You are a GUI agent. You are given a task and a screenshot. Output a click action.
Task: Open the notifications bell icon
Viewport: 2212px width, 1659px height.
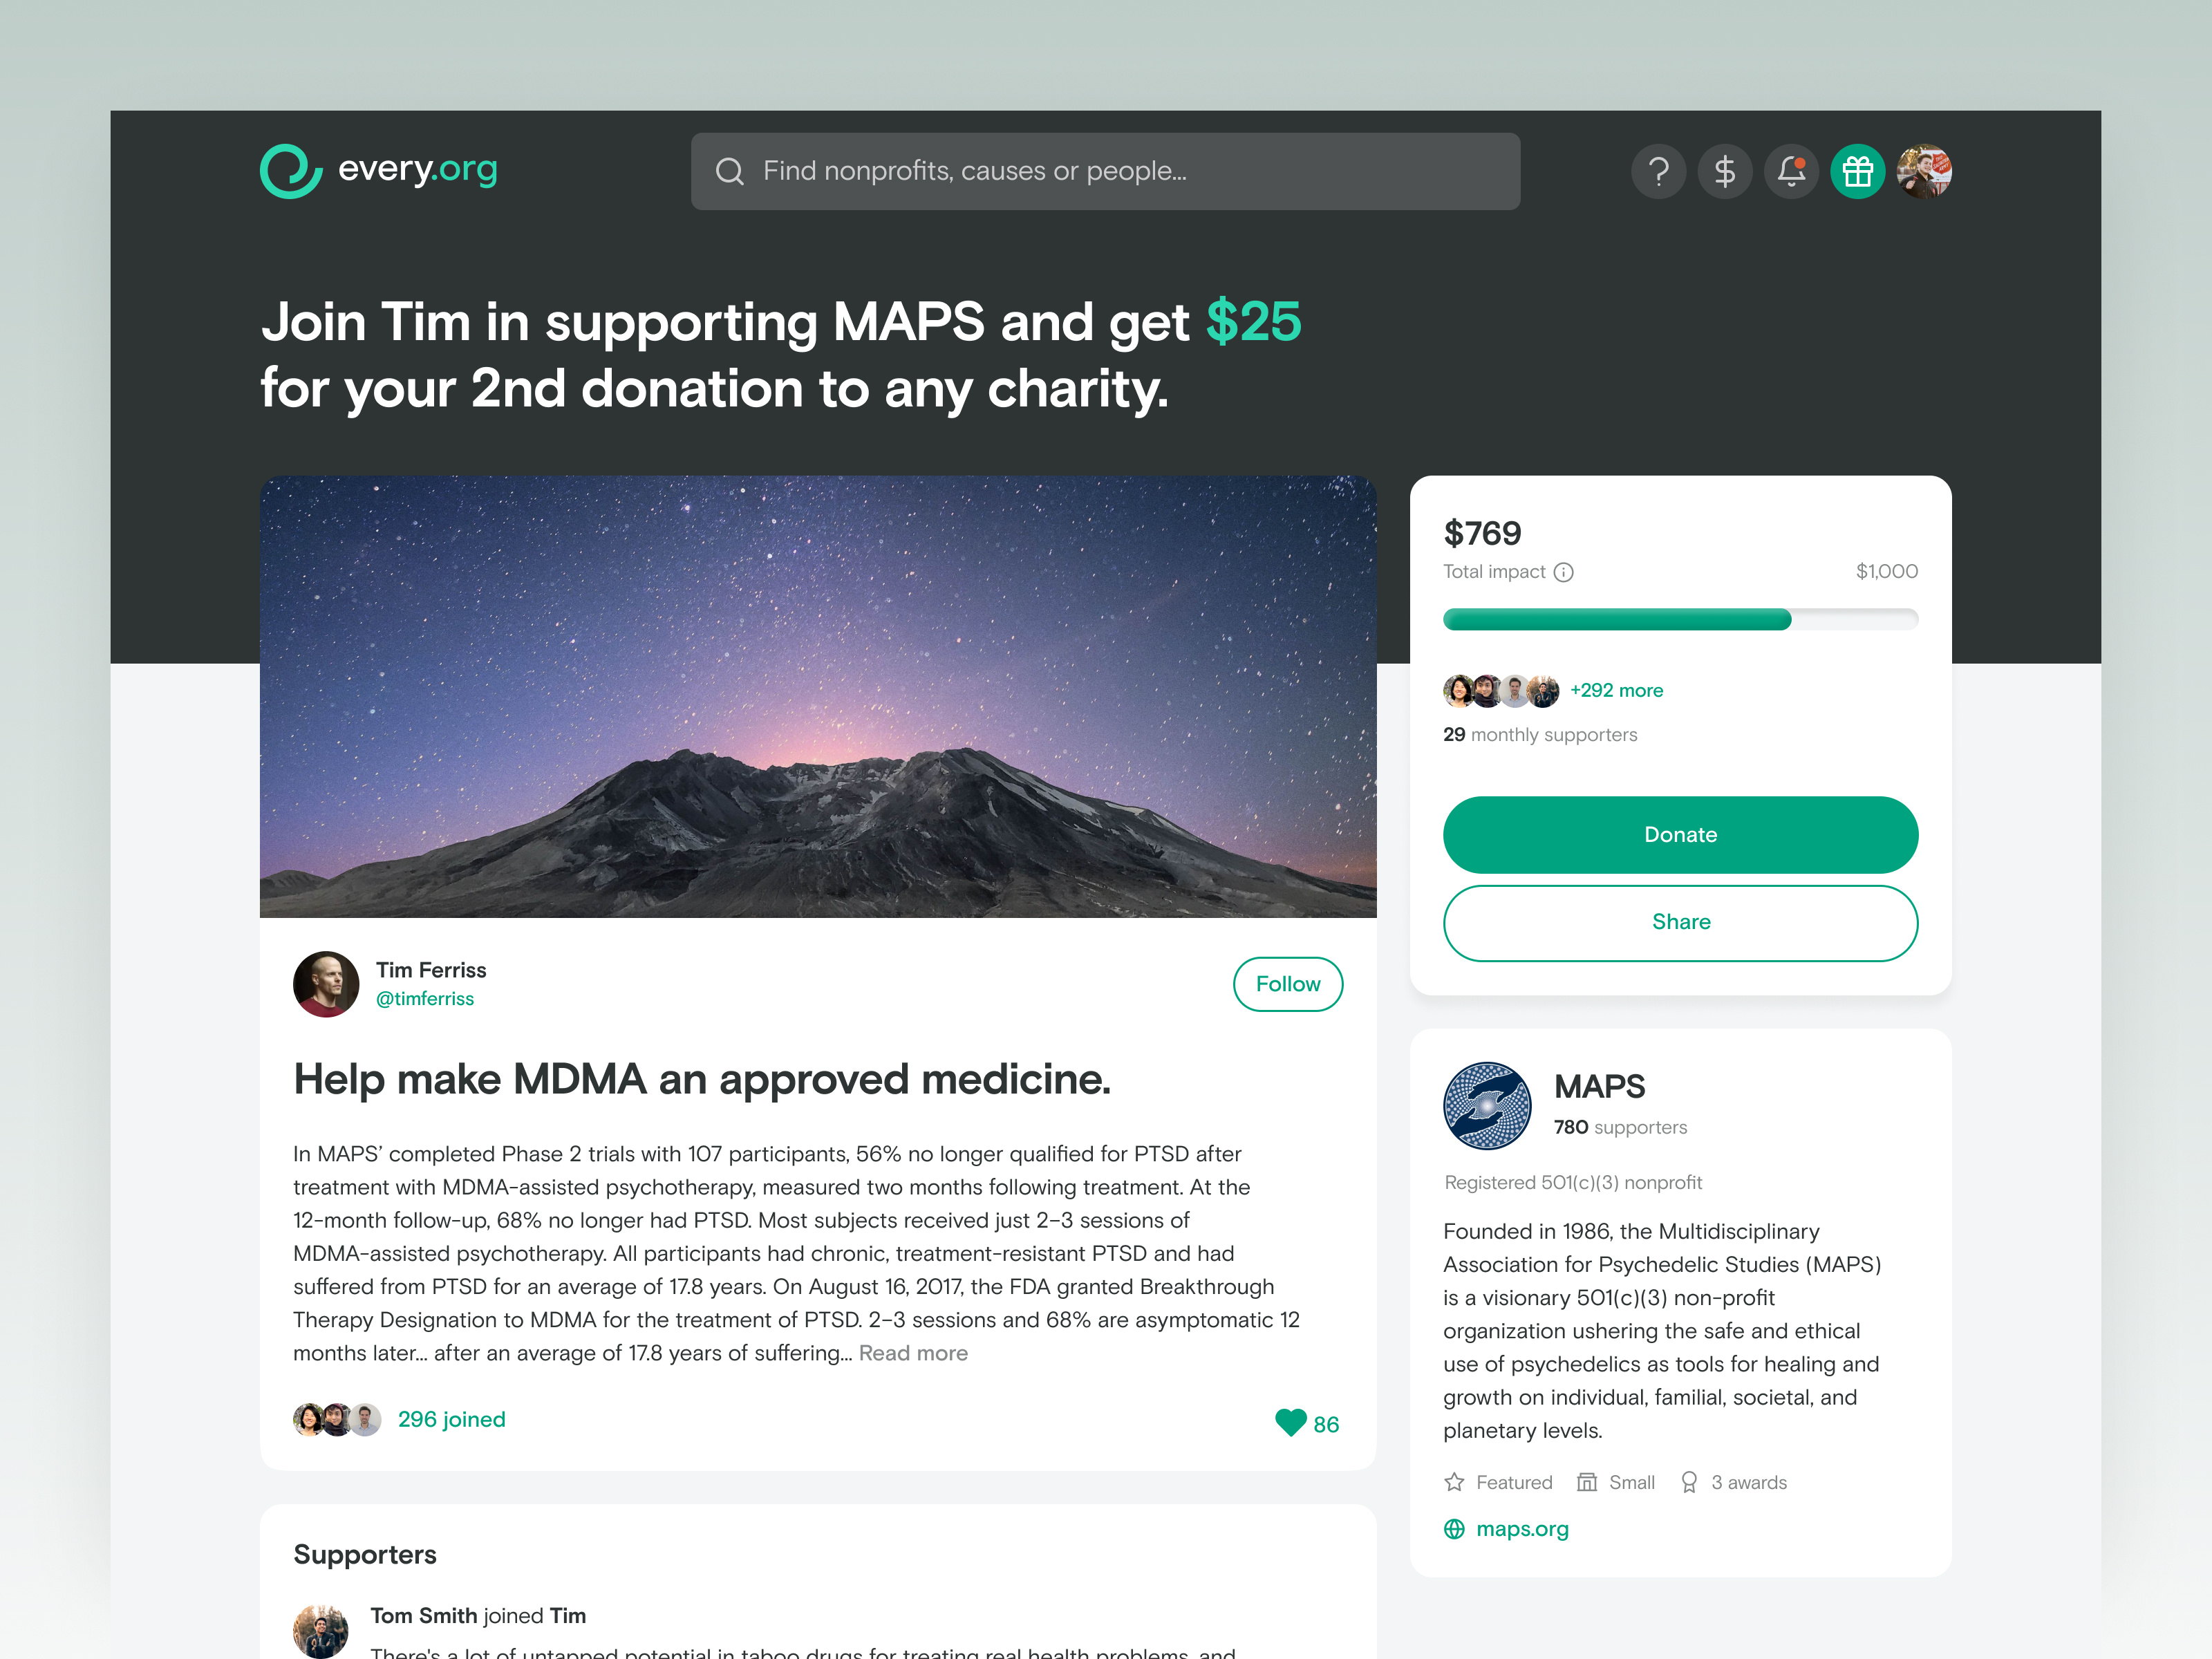coord(1791,171)
